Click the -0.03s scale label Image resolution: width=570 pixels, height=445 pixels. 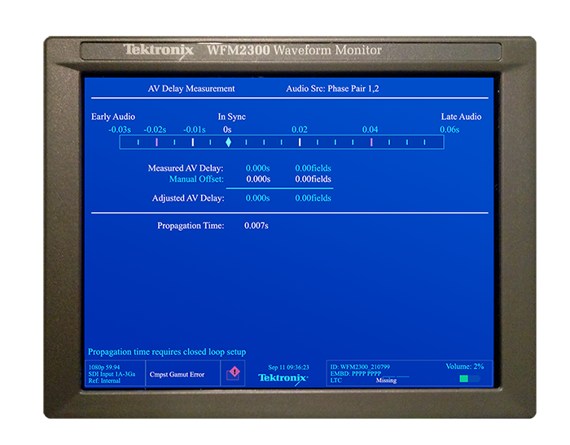click(120, 130)
